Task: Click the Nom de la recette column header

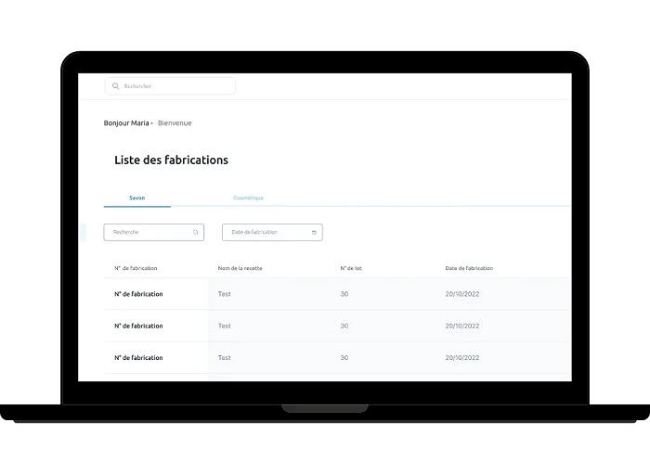Action: pyautogui.click(x=240, y=268)
